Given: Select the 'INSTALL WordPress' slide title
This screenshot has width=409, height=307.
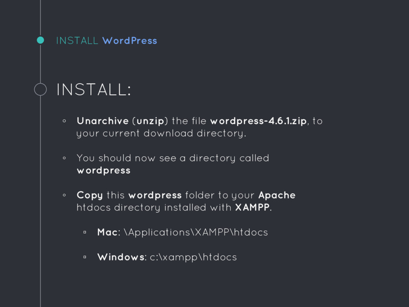Looking at the screenshot, I should (x=106, y=41).
